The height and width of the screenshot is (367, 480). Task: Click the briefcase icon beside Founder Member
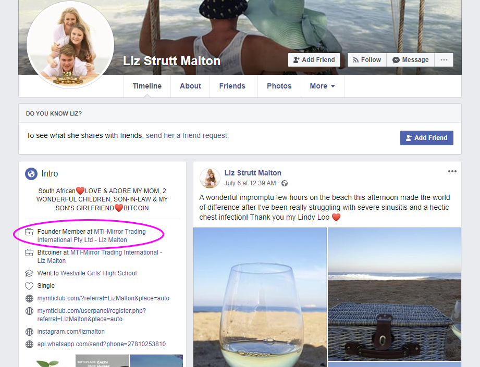[29, 232]
